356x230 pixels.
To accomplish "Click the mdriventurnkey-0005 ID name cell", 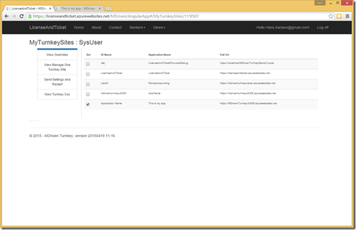I will [x=113, y=93].
